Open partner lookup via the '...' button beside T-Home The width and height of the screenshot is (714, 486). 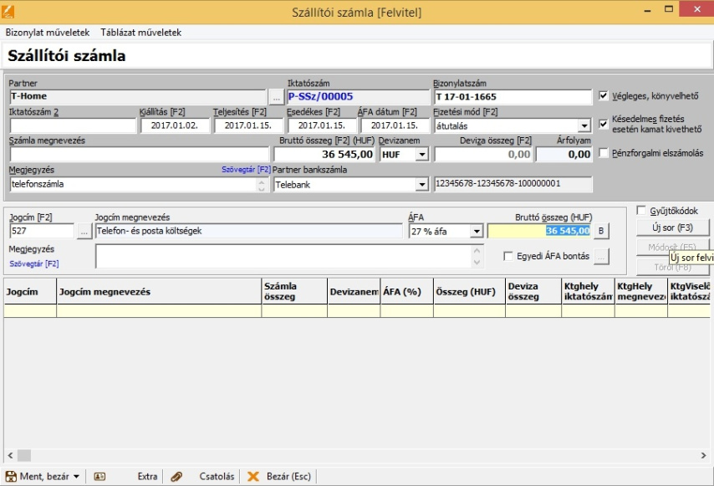click(276, 97)
